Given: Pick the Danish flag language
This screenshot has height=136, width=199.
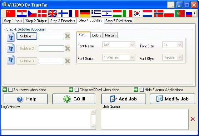Looking at the screenshot, I should (x=42, y=13).
